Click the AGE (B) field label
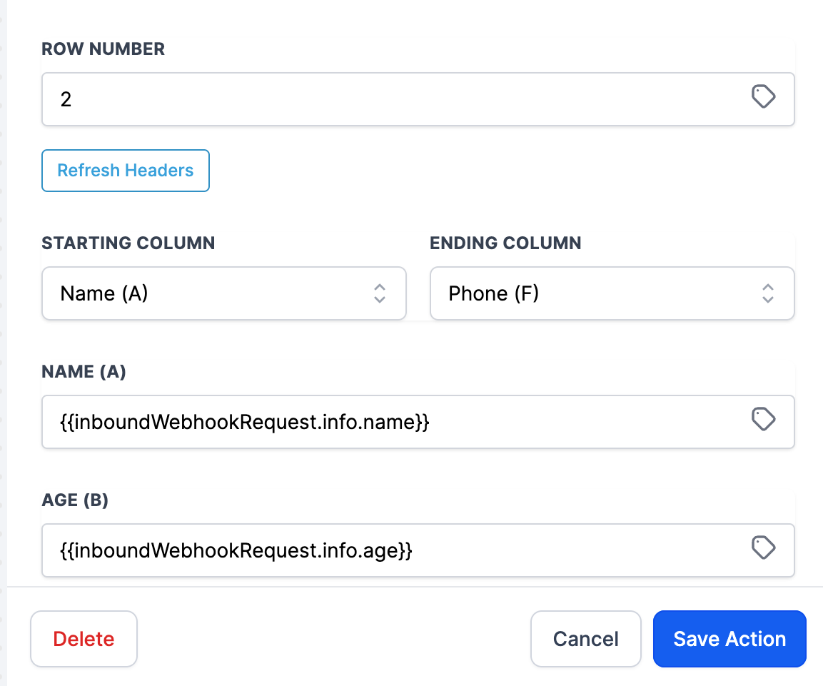Image resolution: width=823 pixels, height=686 pixels. pos(75,500)
